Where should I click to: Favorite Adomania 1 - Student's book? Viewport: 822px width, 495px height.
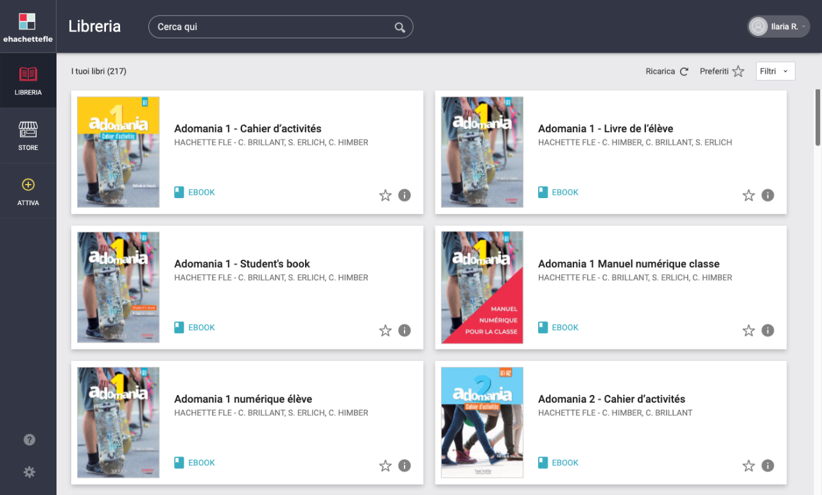click(385, 331)
